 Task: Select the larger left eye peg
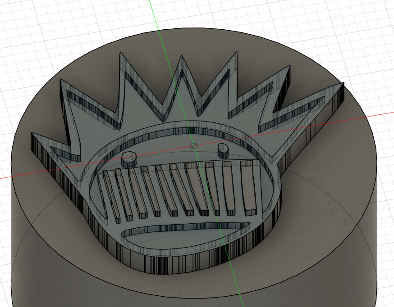tap(129, 159)
